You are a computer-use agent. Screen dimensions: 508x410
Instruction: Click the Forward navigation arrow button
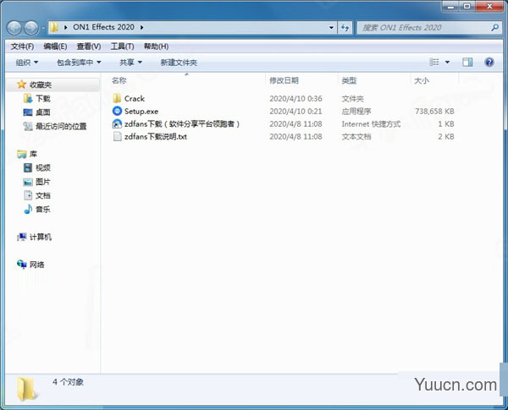pyautogui.click(x=31, y=28)
